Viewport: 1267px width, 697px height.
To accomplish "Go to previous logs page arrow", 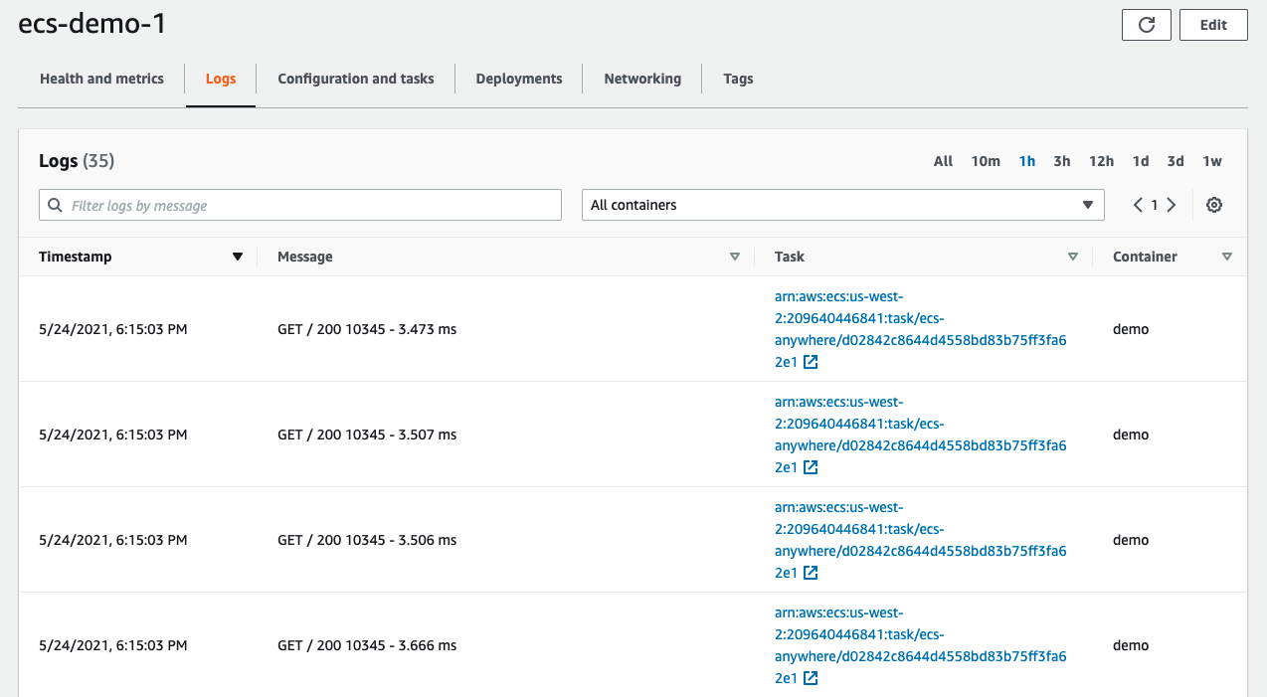I will coord(1138,205).
